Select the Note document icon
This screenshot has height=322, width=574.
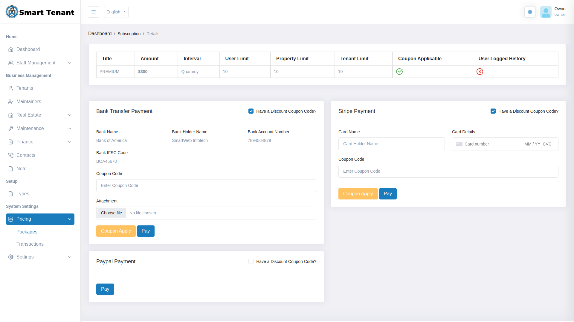click(10, 168)
